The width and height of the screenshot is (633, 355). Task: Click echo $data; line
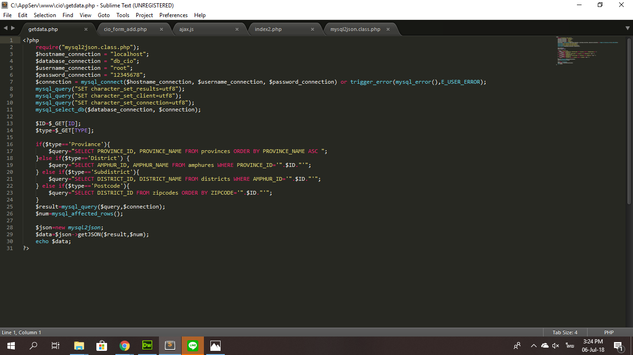click(53, 241)
